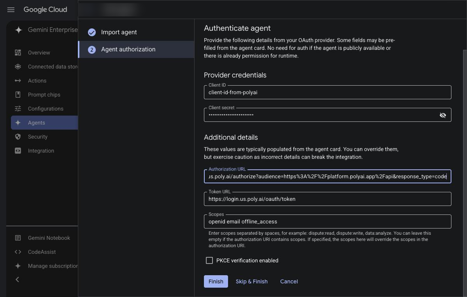Click the Security shield icon
The height and width of the screenshot is (297, 467).
pos(18,137)
